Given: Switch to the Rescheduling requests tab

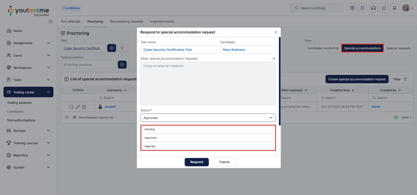Looking at the screenshot, I should pyautogui.click(x=126, y=22).
